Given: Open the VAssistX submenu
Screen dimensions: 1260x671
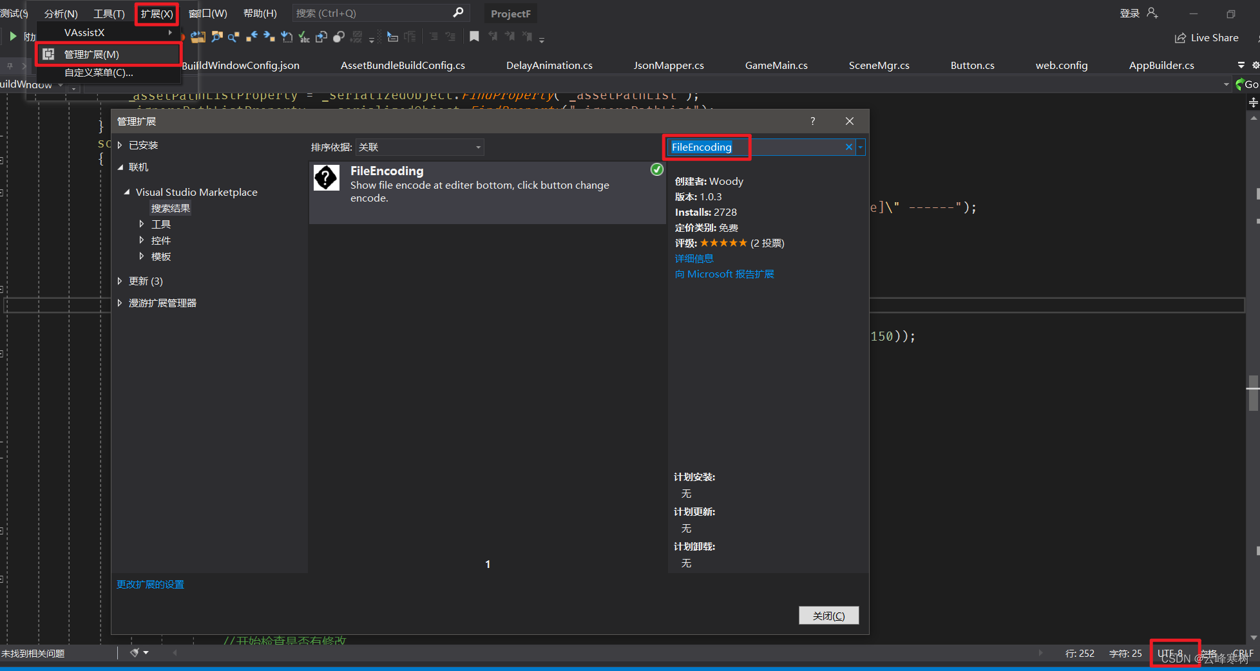Looking at the screenshot, I should [x=108, y=32].
